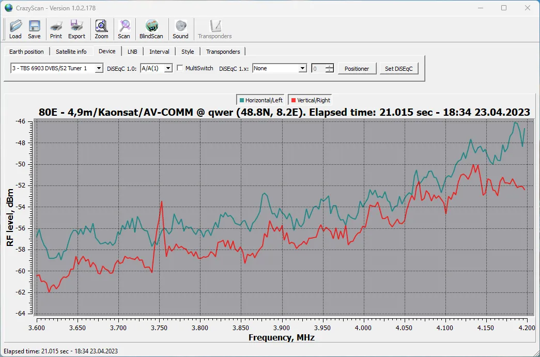Save the spectrum with Save icon
This screenshot has height=357, width=540.
pos(34,29)
